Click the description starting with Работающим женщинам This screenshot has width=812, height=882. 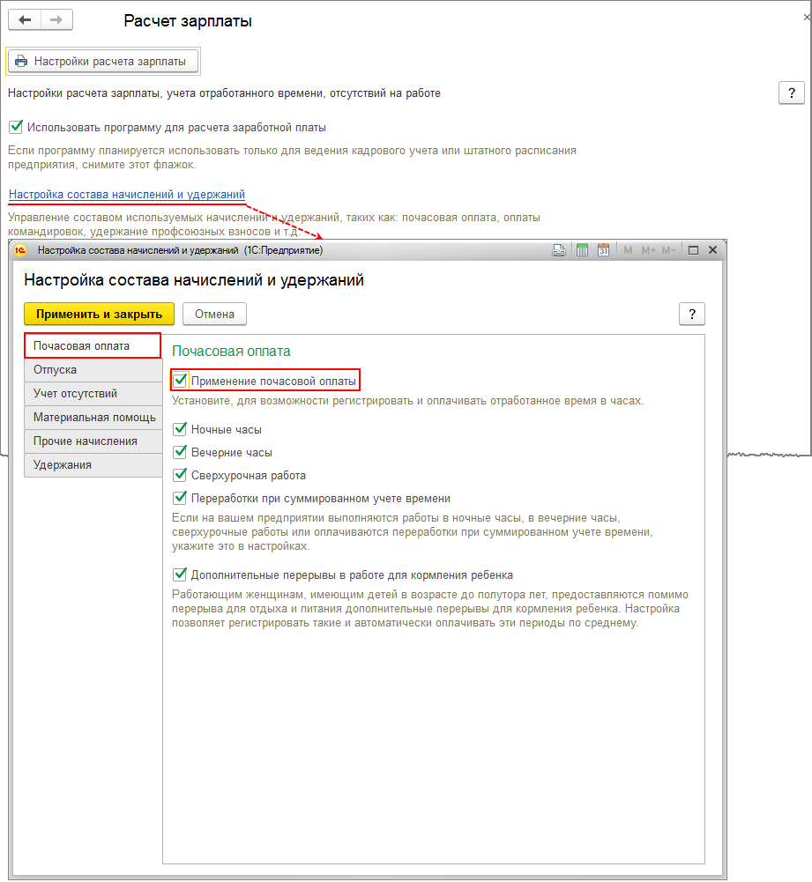point(430,609)
